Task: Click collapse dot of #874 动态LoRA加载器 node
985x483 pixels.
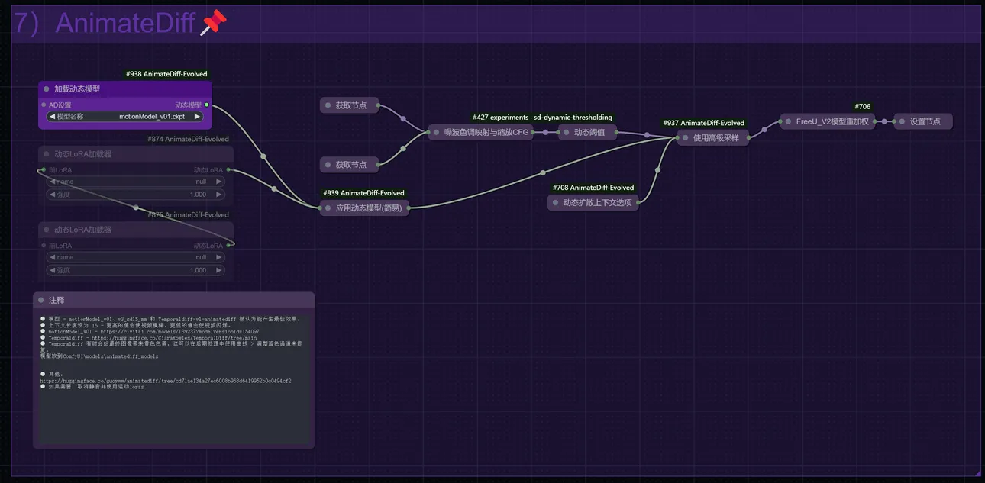Action: [47, 154]
